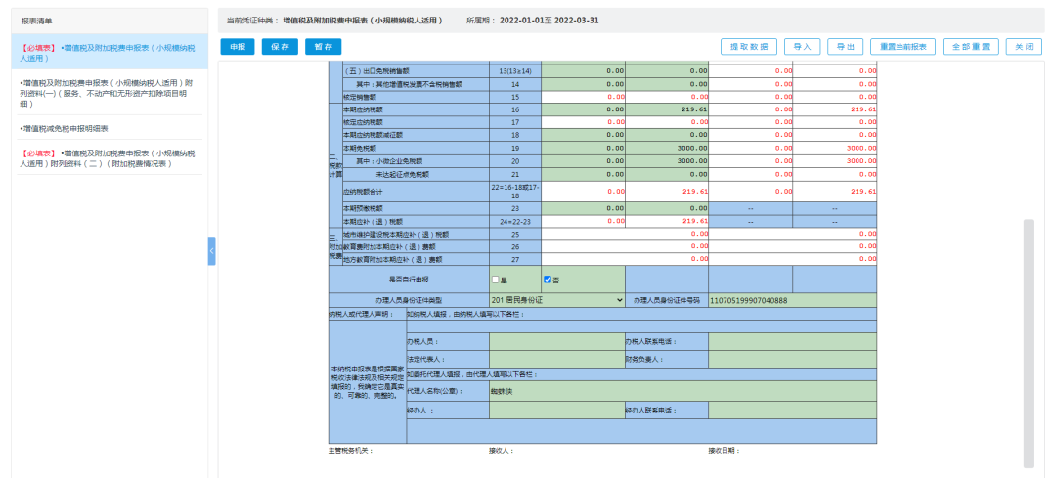Click the green 3000.00 cell in row 19 本期免税额
This screenshot has height=478, width=1056.
667,148
